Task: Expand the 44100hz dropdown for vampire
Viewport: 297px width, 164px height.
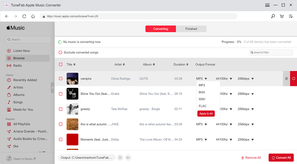Action: (224, 78)
